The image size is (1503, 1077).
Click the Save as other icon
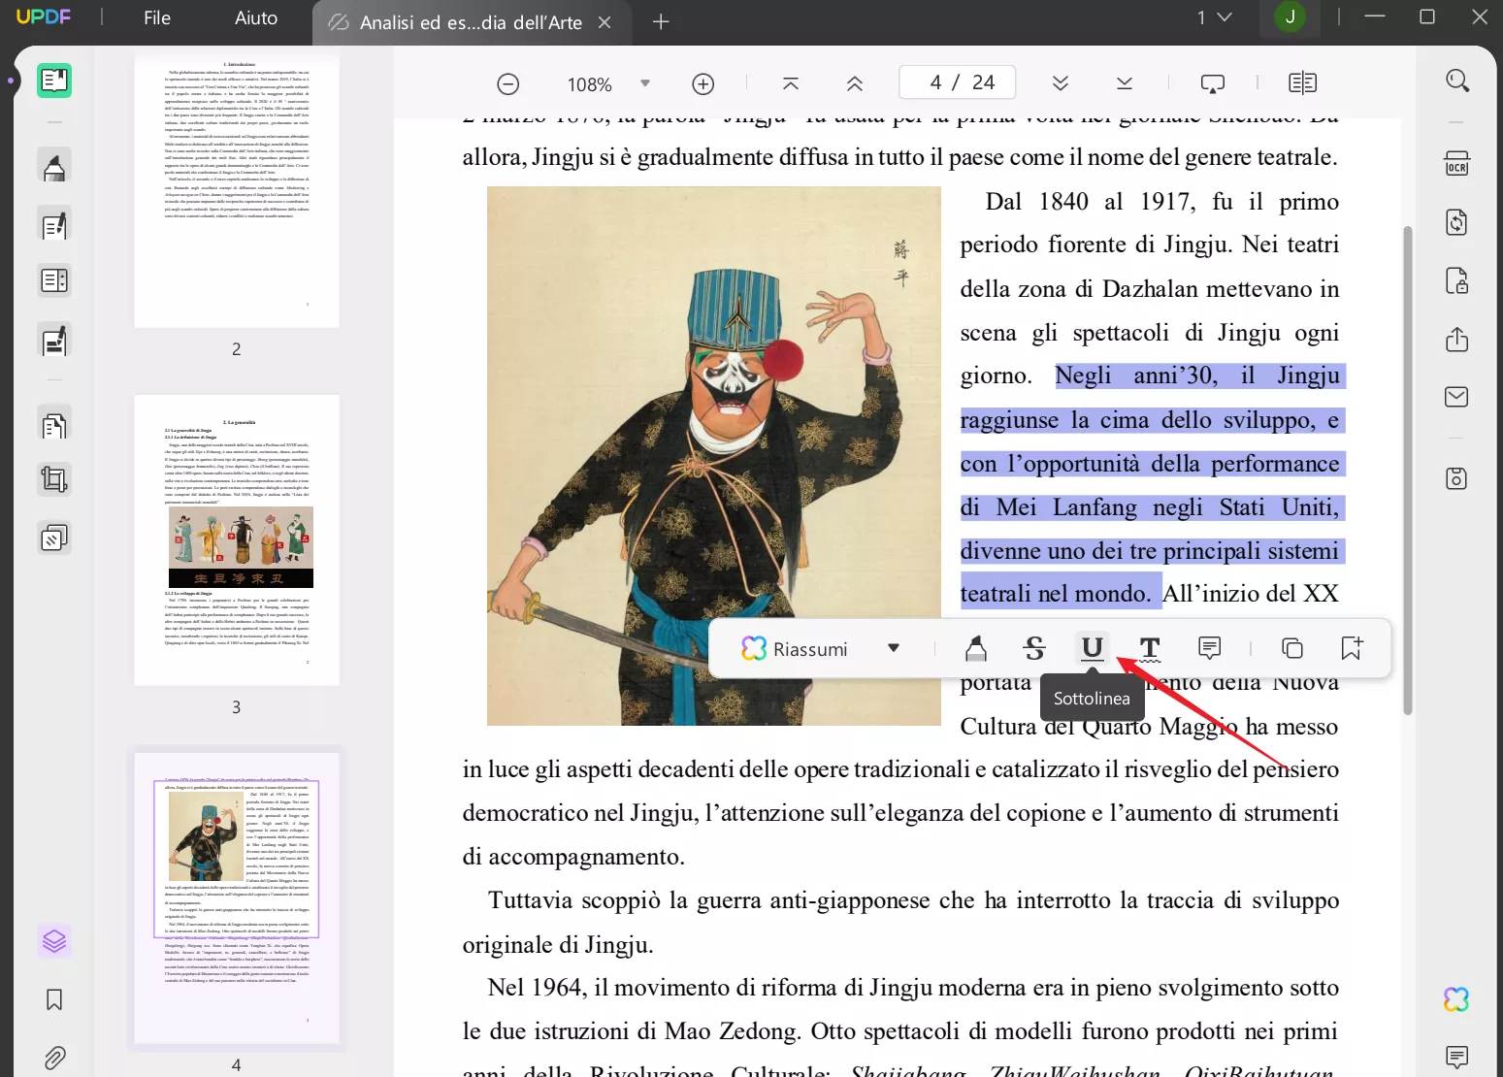tap(1456, 478)
